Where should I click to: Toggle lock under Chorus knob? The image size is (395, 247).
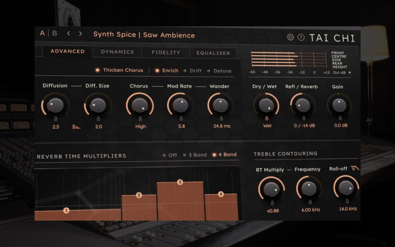click(x=140, y=119)
